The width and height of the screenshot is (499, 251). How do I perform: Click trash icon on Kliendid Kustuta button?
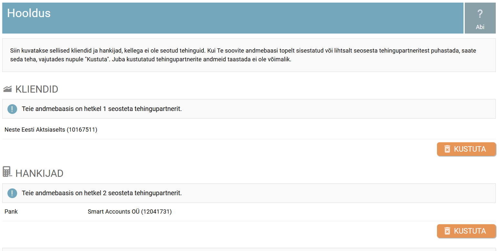pyautogui.click(x=447, y=149)
